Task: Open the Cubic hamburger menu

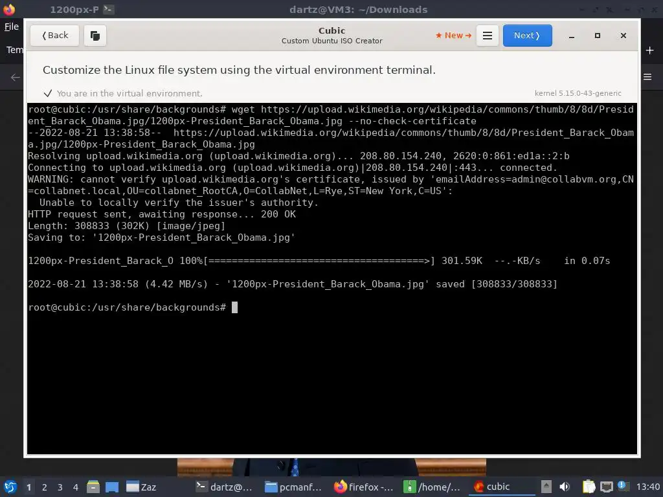Action: click(487, 36)
